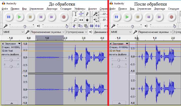The image size is (181, 106).
Task: Click the Silence audio icon
Action: 97,26
